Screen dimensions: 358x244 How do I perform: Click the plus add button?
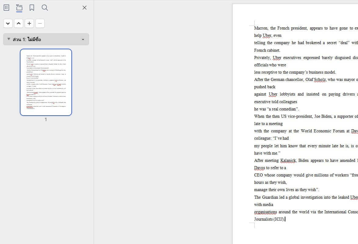point(29,23)
